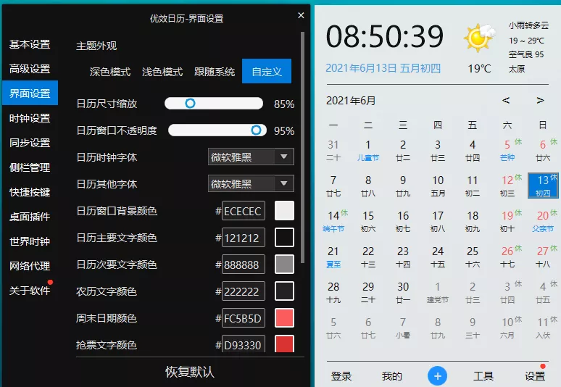Open 桌面插件 in settings sidebar

pos(30,217)
